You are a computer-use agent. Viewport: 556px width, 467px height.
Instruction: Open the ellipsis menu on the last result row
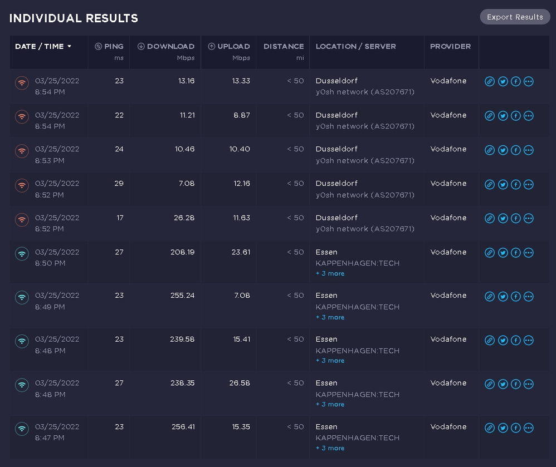pyautogui.click(x=529, y=427)
